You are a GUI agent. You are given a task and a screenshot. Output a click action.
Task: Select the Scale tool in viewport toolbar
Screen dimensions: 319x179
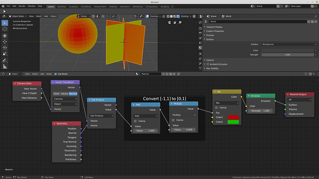[x=5, y=54]
